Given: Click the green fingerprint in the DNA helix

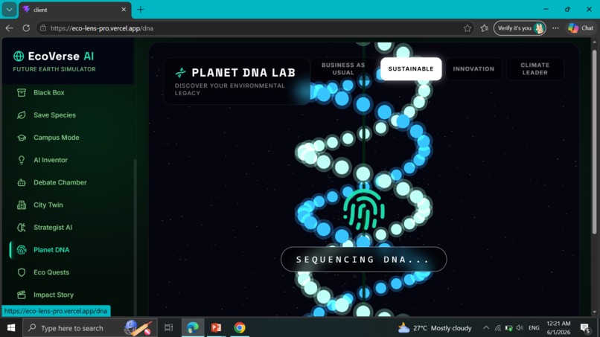Looking at the screenshot, I should click(363, 211).
